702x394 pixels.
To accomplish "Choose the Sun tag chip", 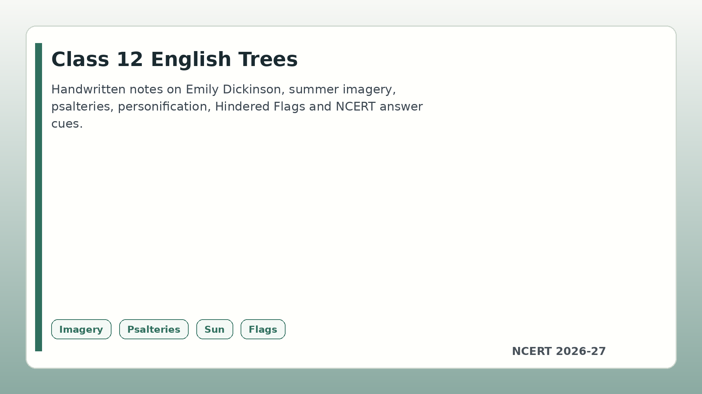I will coord(215,329).
